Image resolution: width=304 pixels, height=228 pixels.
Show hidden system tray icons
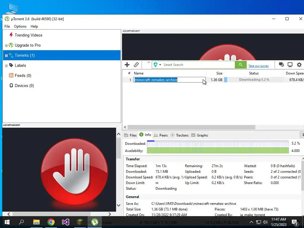[251, 222]
